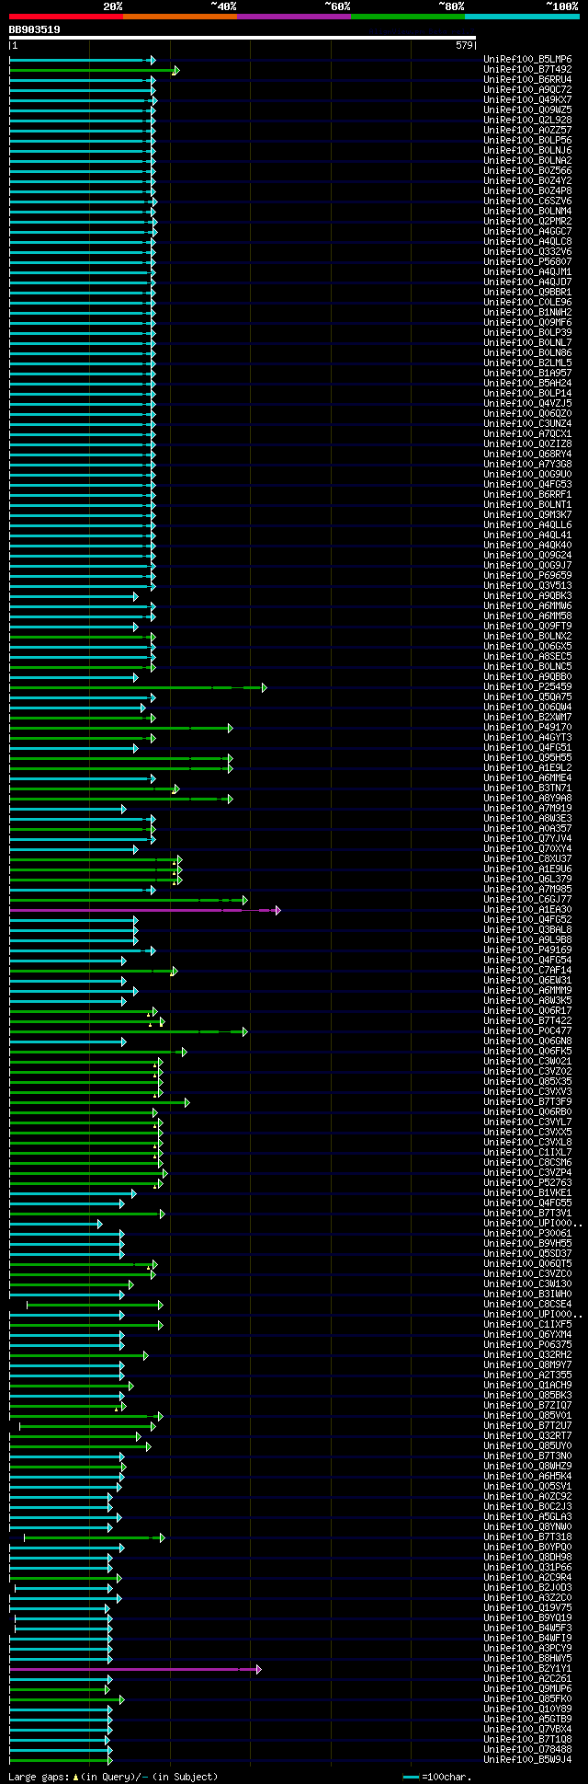Select UniRef100_P69659 label

click(x=527, y=576)
